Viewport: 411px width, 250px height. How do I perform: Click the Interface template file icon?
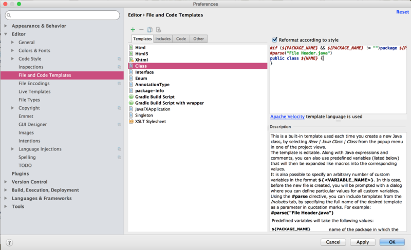click(x=131, y=72)
